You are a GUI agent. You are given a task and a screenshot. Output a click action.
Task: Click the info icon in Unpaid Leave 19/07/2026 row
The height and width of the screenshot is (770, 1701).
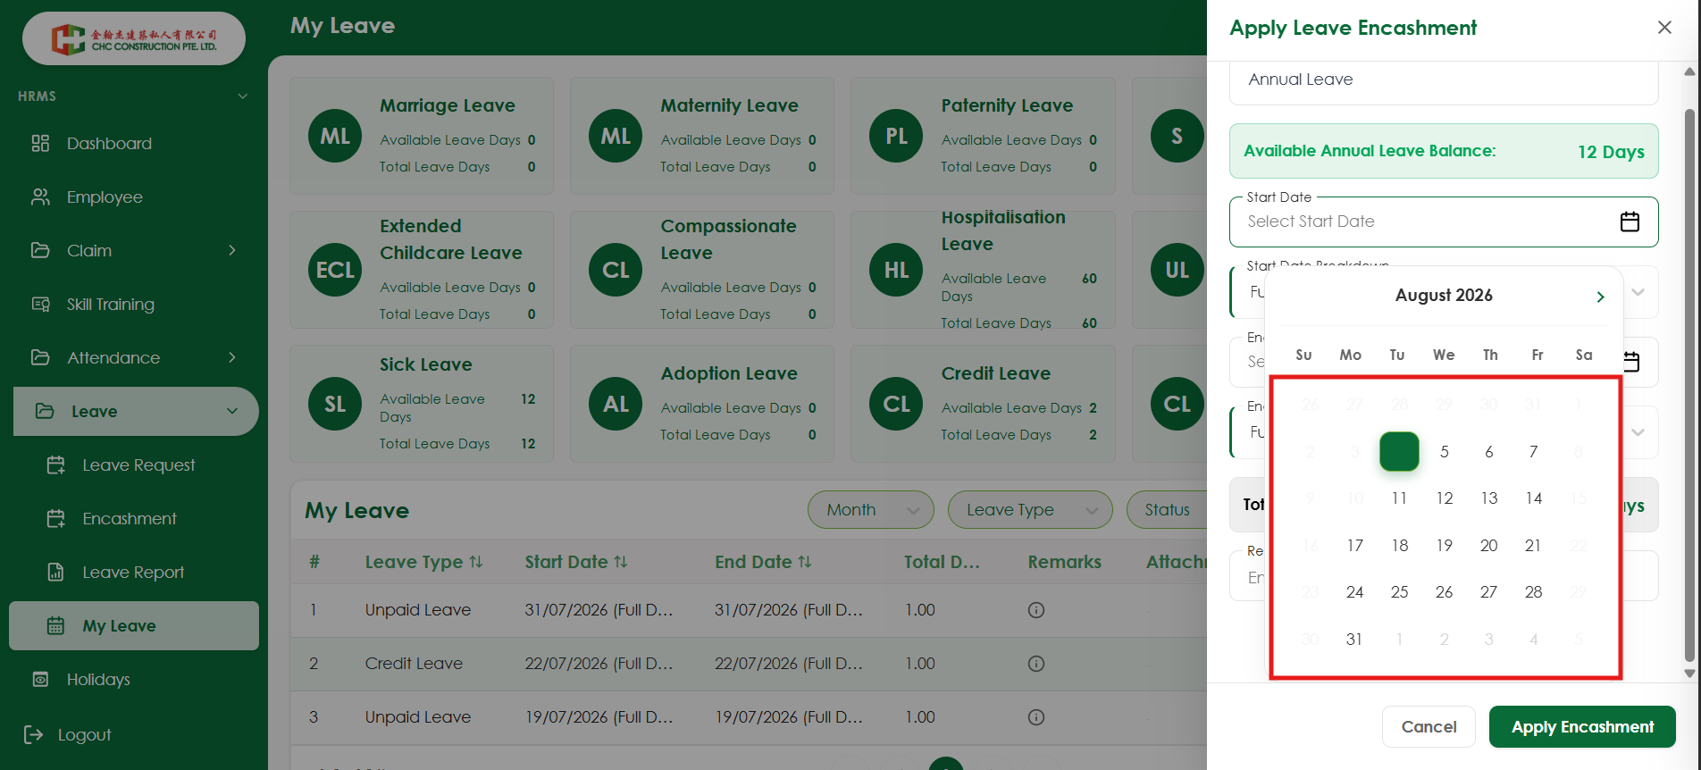click(1036, 717)
